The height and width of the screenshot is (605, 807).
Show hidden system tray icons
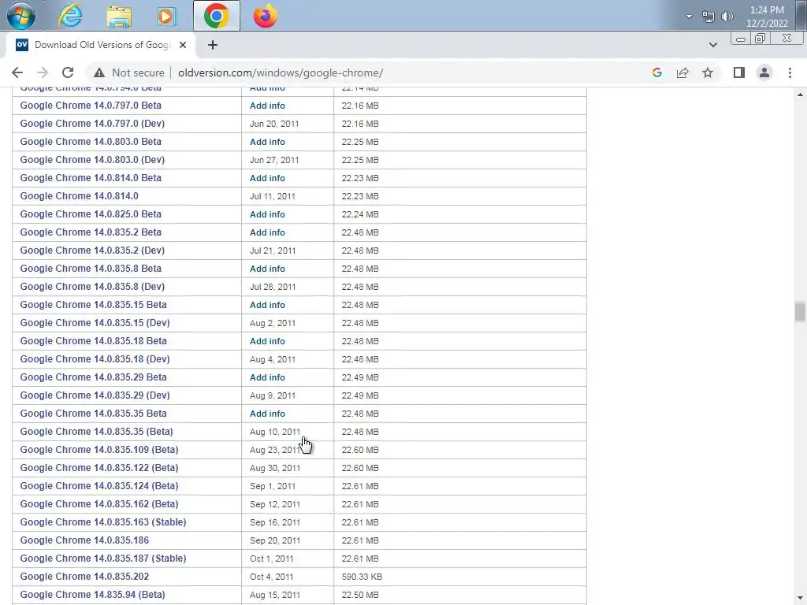coord(689,17)
